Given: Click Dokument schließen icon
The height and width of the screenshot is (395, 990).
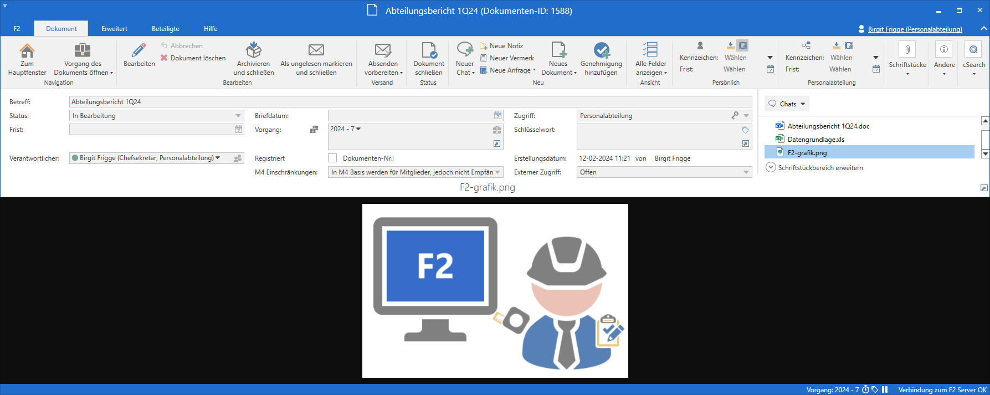Looking at the screenshot, I should pyautogui.click(x=428, y=50).
